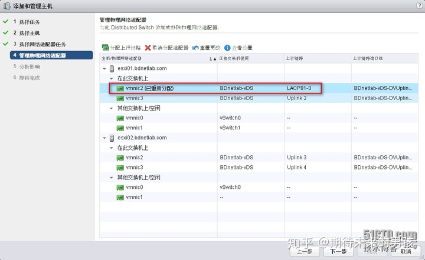Click the 下一步 (Next) button

pyautogui.click(x=339, y=252)
